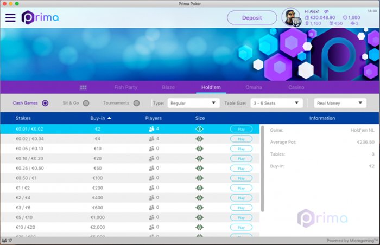
Task: Select the Sit & Go radio button
Action: 86,103
